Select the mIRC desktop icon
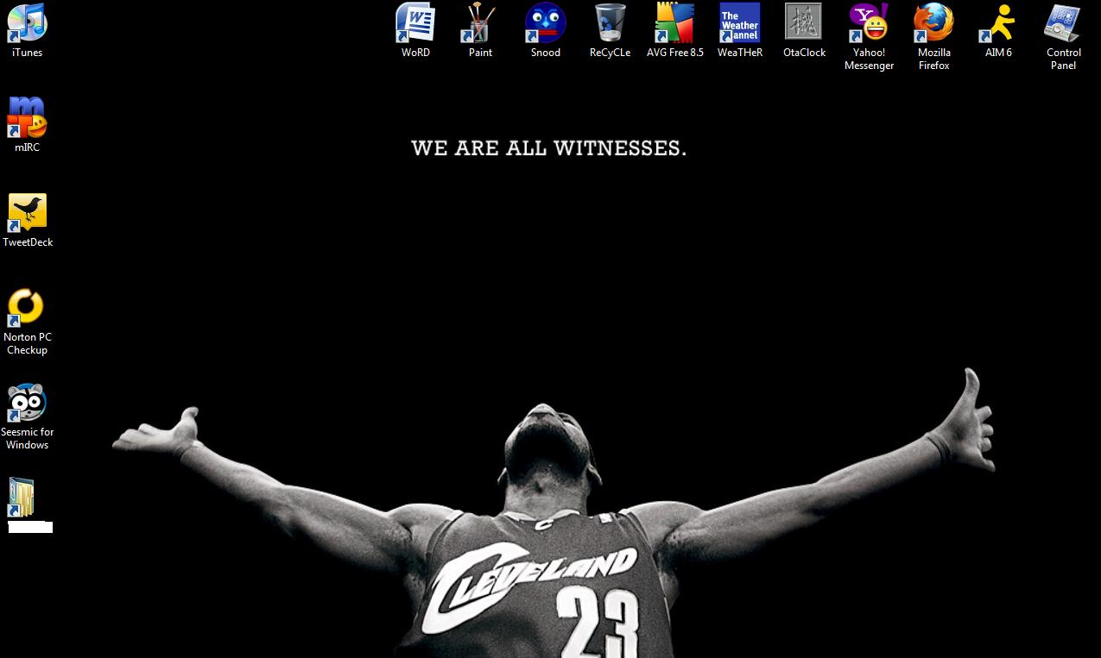Screen dimensions: 1101x658 [27, 118]
